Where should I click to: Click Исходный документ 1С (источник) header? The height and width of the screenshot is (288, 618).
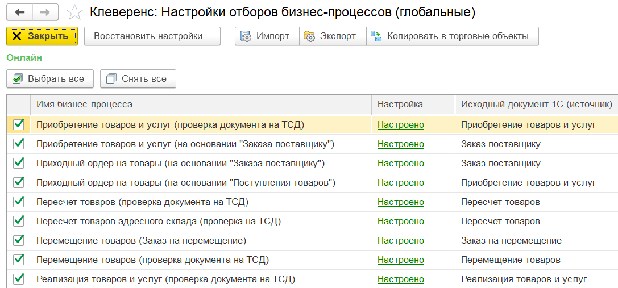point(536,105)
